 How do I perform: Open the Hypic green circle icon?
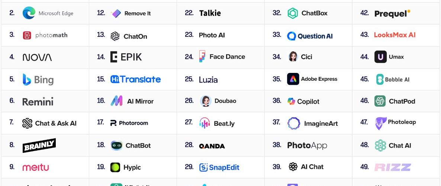[115, 167]
